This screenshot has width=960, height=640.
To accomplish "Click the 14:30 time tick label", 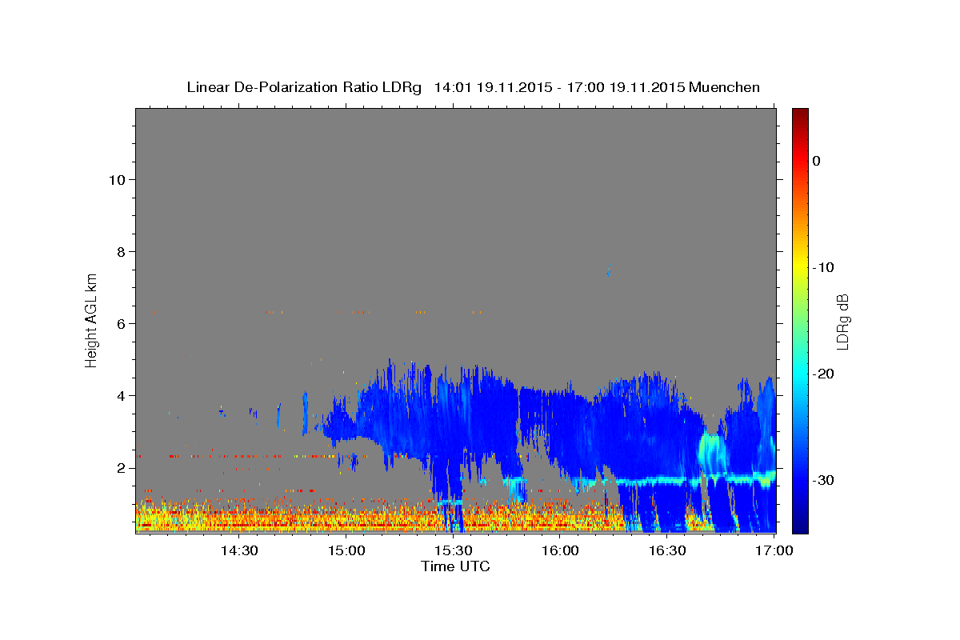I will pyautogui.click(x=238, y=550).
